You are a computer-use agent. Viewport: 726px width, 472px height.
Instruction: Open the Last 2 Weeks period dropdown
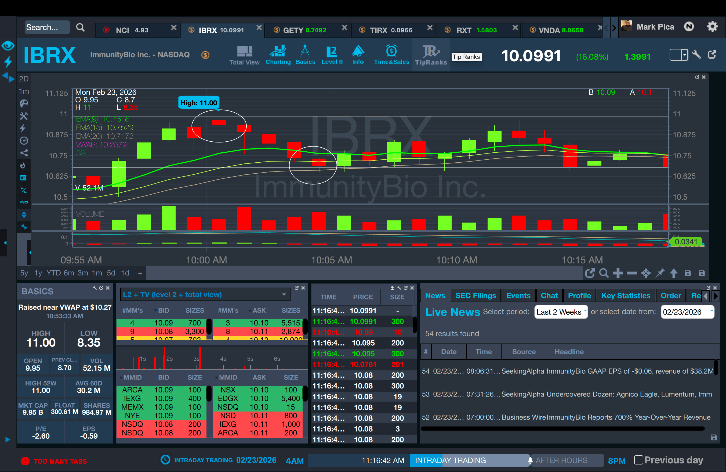561,312
